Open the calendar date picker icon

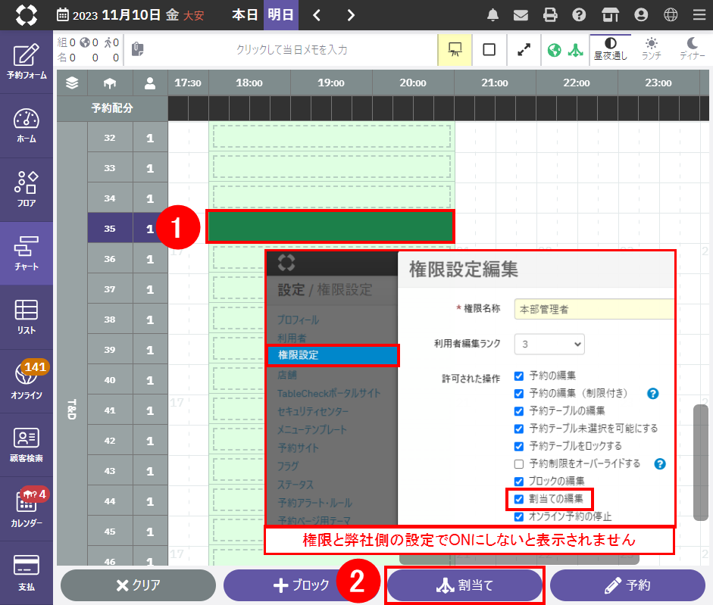62,15
